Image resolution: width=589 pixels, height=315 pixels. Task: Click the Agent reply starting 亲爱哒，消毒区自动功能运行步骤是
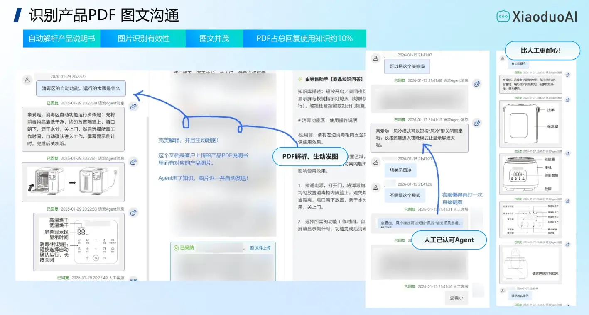click(x=73, y=129)
